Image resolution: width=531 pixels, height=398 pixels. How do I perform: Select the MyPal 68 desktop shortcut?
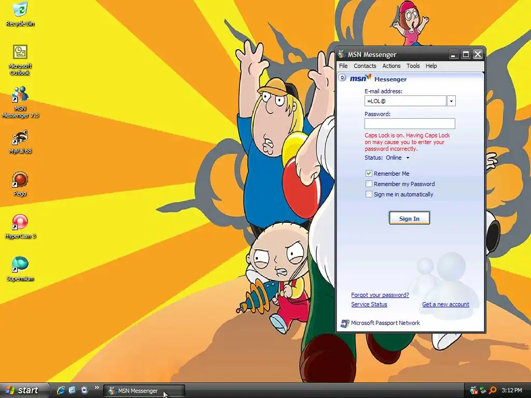coord(20,141)
